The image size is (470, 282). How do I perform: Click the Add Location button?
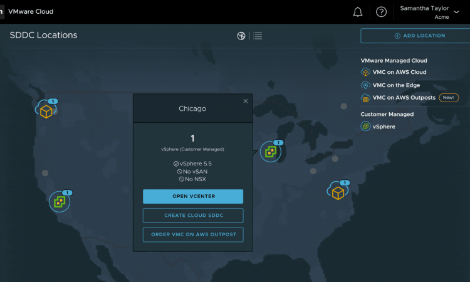coord(415,36)
